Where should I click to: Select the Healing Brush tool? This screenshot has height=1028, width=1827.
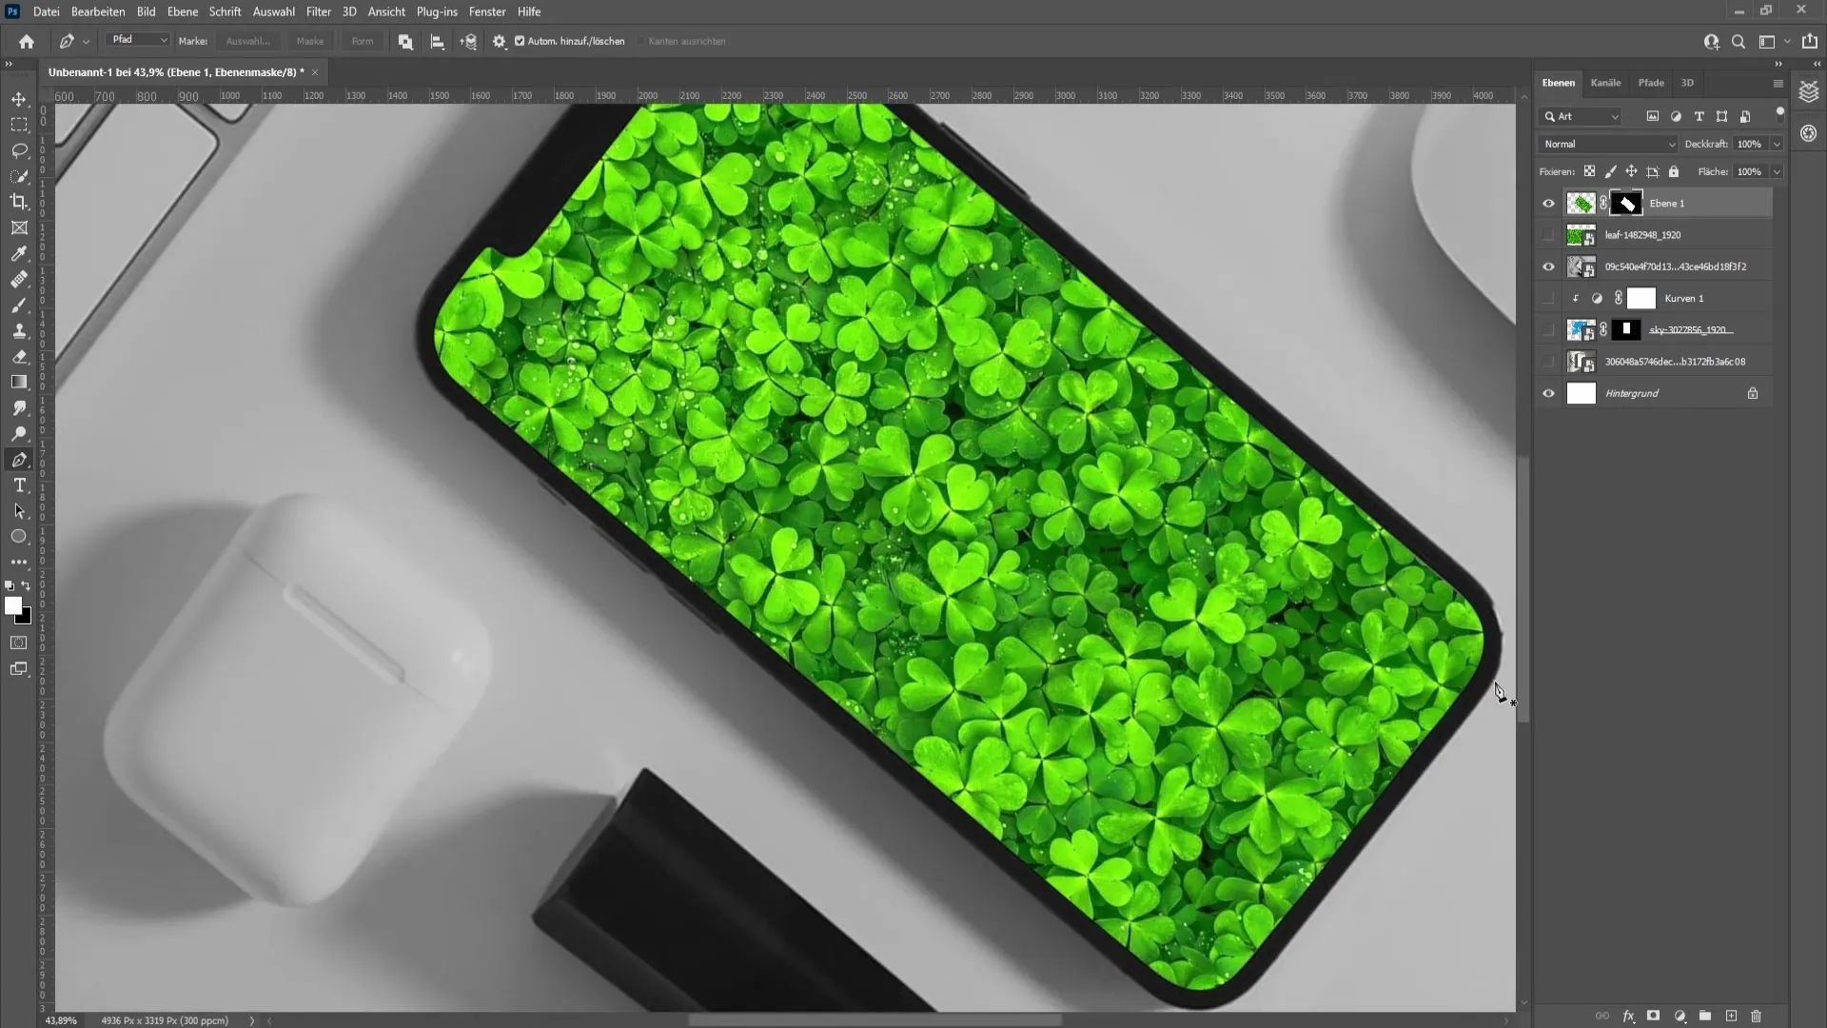(x=19, y=280)
